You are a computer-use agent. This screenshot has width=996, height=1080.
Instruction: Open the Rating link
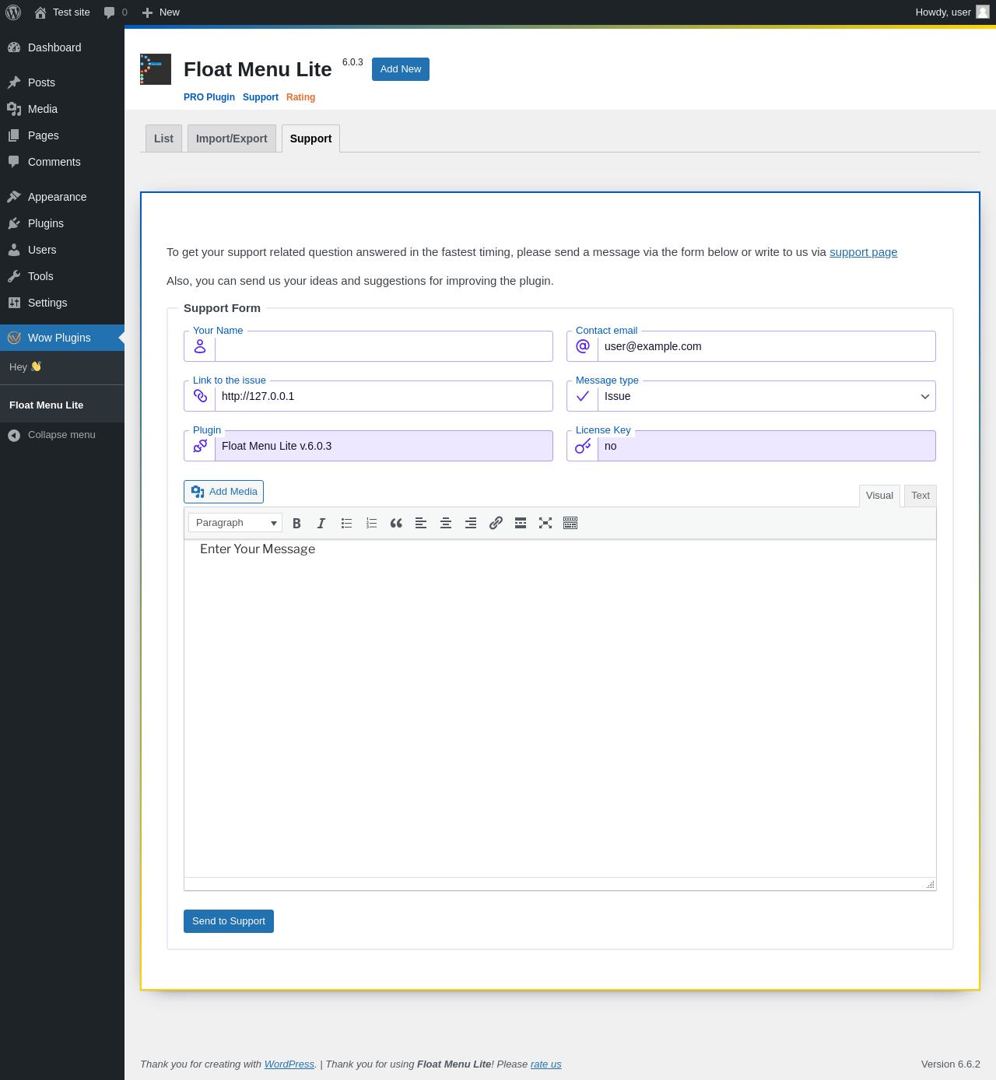coord(300,97)
